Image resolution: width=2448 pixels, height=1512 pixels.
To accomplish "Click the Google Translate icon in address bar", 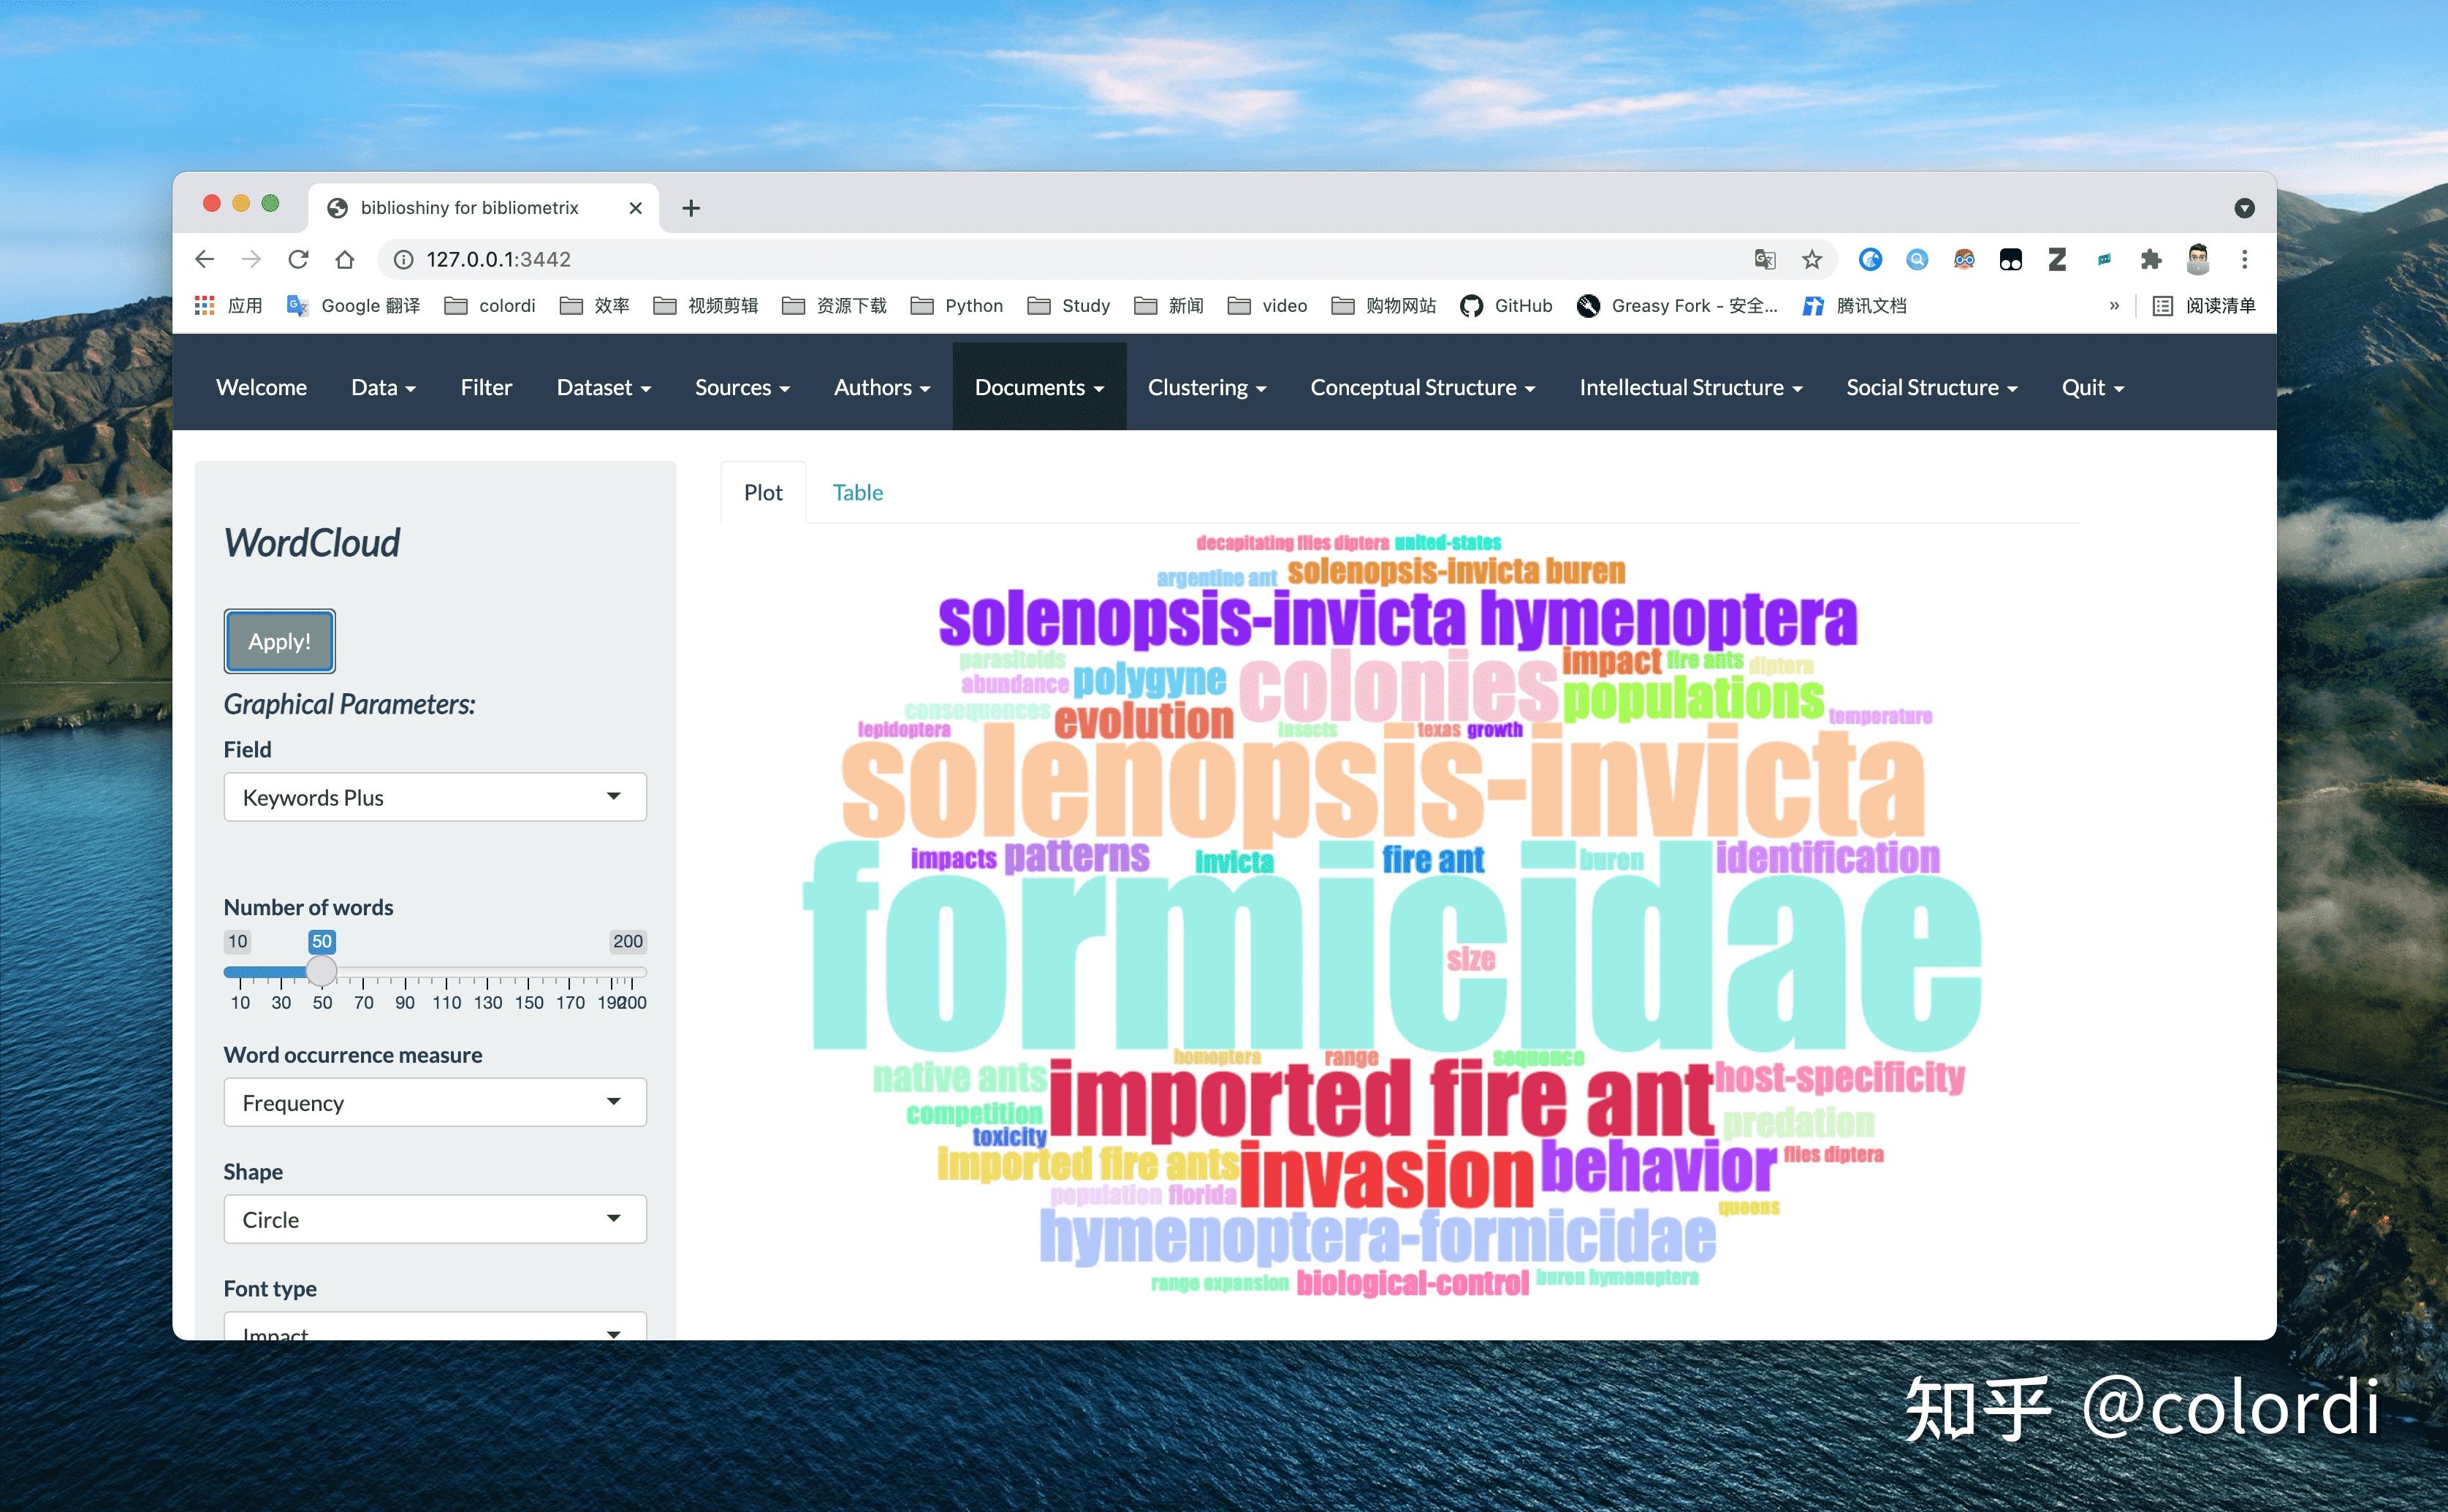I will click(1765, 259).
